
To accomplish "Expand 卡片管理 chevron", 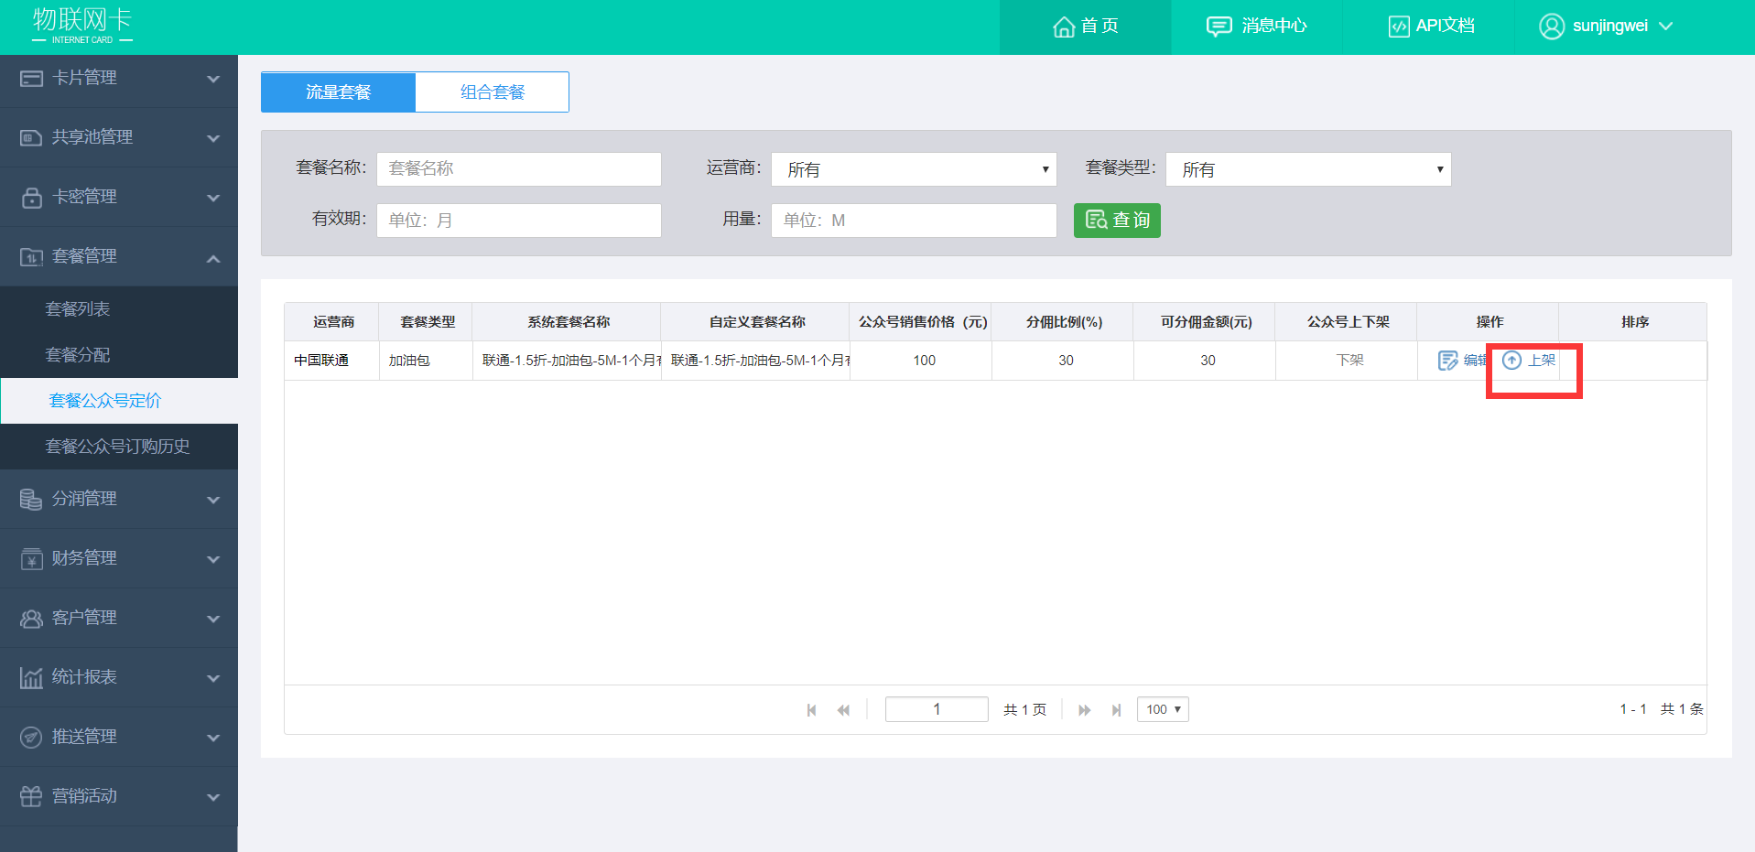I will tap(213, 80).
